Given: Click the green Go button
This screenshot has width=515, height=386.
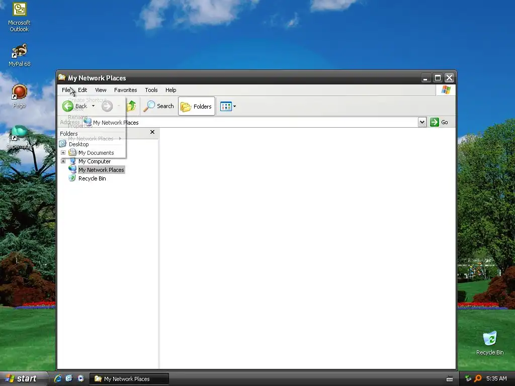Looking at the screenshot, I should (439, 122).
